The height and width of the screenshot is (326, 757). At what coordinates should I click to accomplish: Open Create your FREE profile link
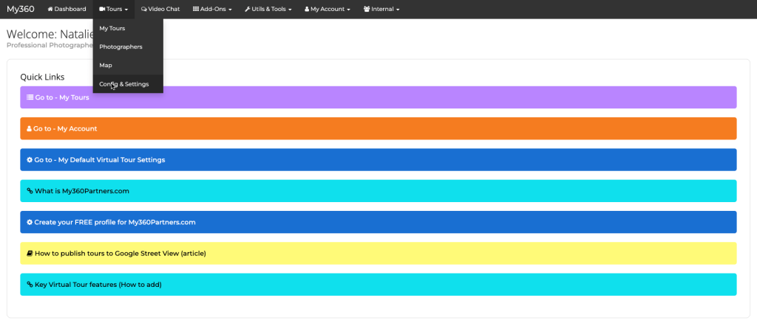point(378,222)
